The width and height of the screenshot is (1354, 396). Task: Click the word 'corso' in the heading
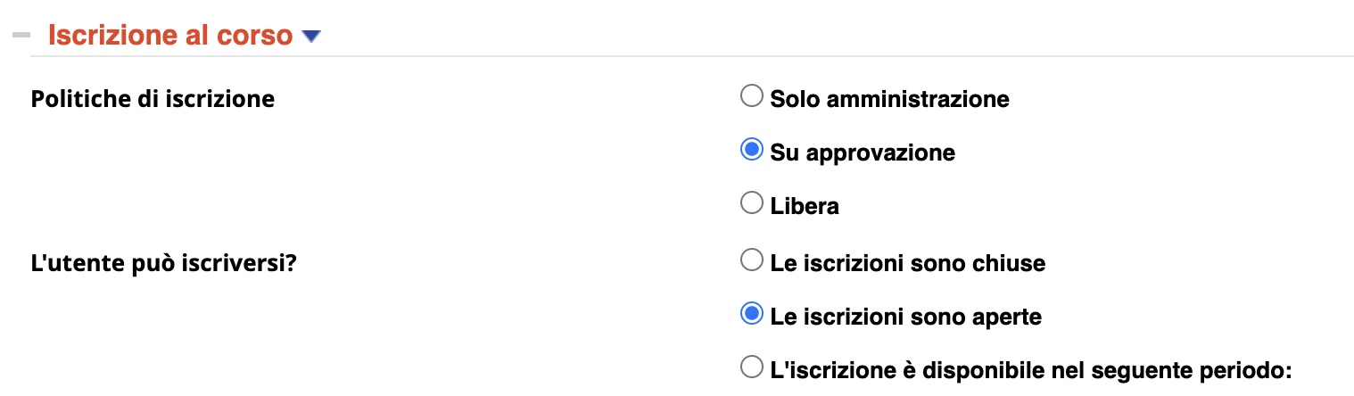click(x=259, y=36)
